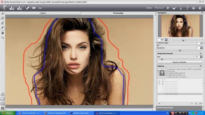Click the vertical scrollbar of the image view
This screenshot has height=115, width=205.
click(154, 61)
